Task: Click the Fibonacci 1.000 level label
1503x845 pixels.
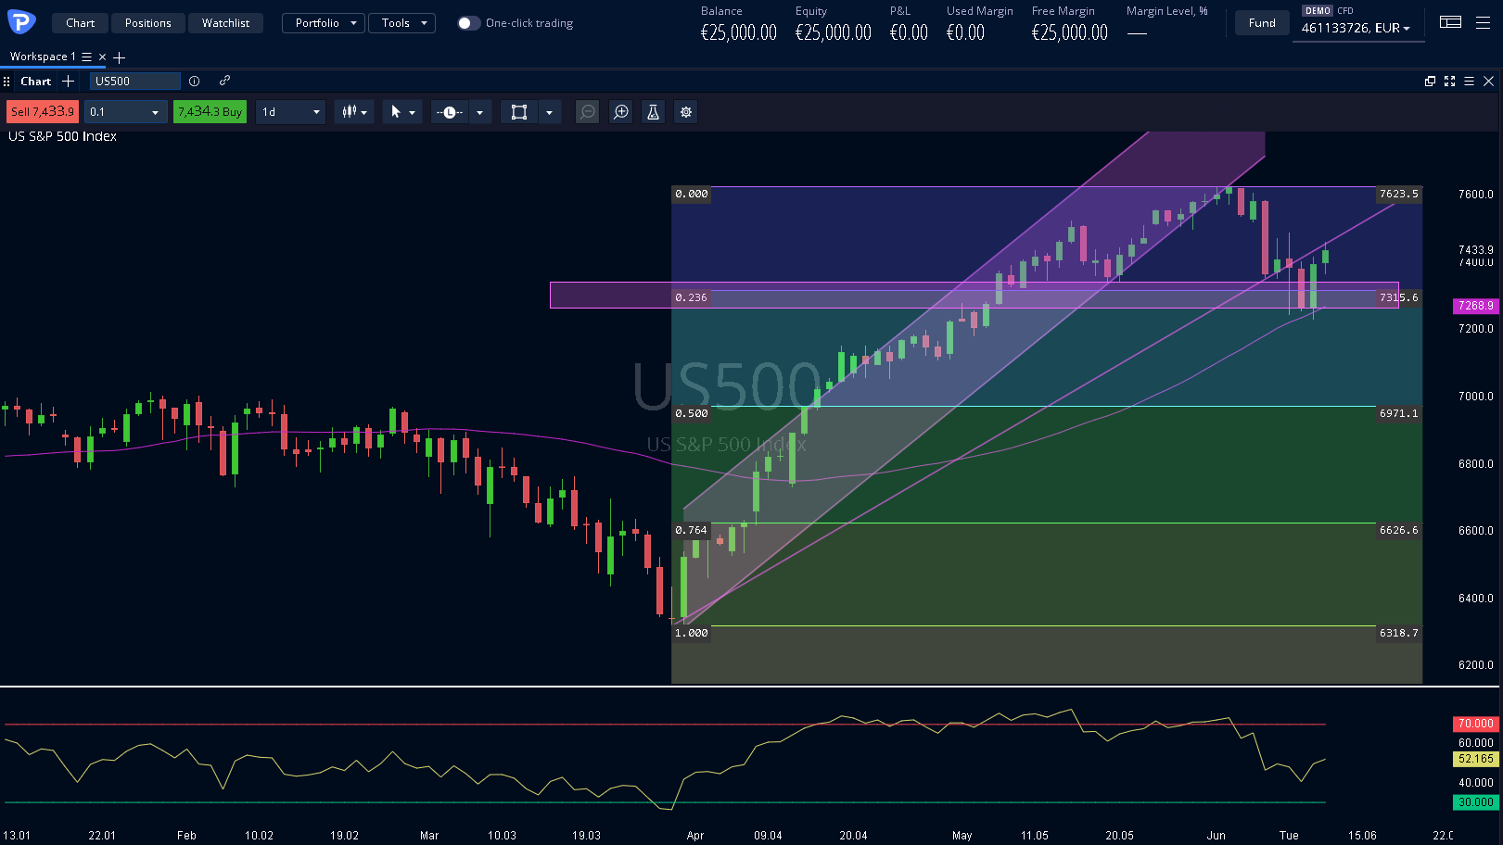Action: (692, 633)
